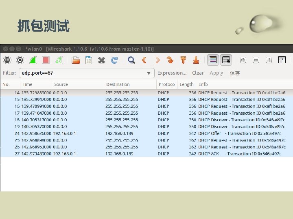This screenshot has width=293, height=219.
Task: Jump to first packet up arrow
Action: pyautogui.click(x=183, y=60)
